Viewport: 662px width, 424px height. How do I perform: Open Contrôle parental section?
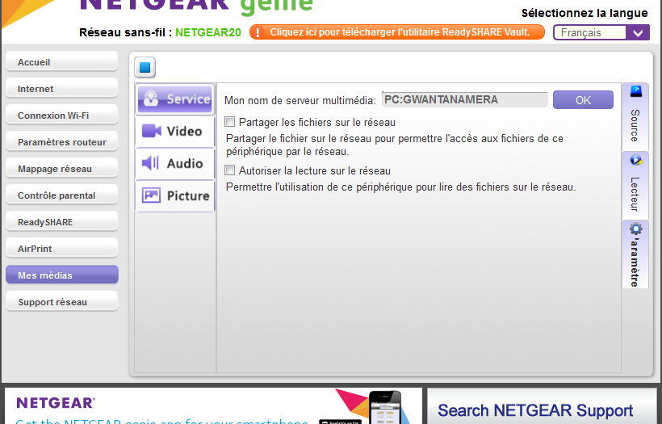[x=61, y=195]
